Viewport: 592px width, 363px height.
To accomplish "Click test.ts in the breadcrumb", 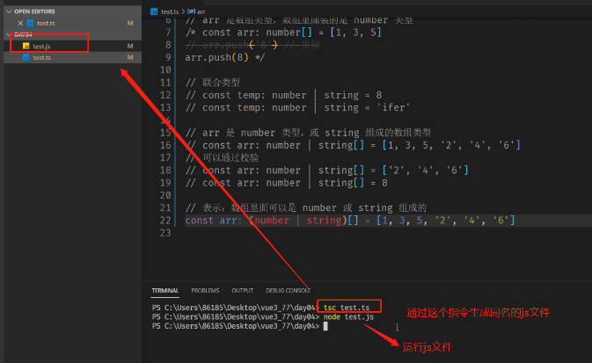I will (x=170, y=11).
